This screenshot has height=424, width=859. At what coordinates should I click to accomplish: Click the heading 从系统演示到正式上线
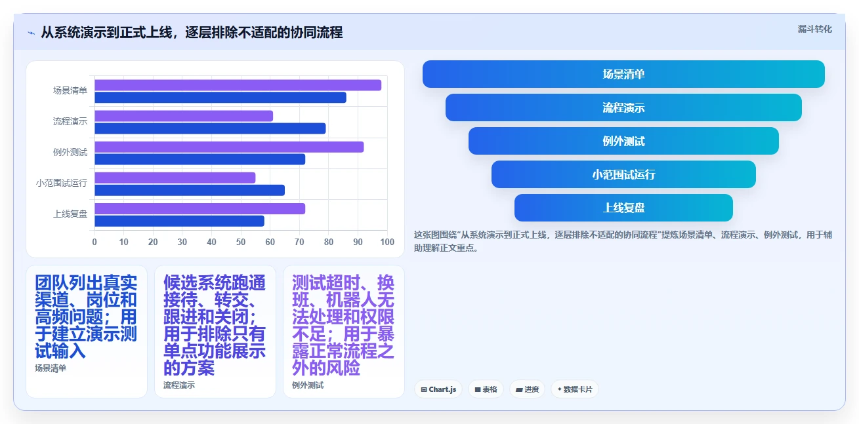[192, 32]
